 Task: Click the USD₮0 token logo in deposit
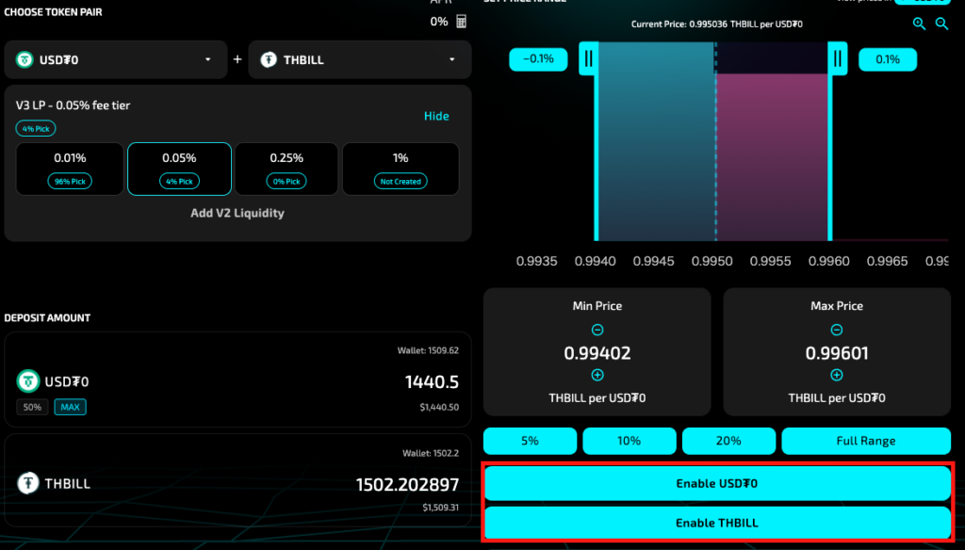pos(27,381)
